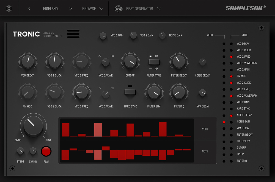Enable NOTE modulation for Hard Sync
This screenshot has height=182, width=275.
pyautogui.click(x=231, y=109)
